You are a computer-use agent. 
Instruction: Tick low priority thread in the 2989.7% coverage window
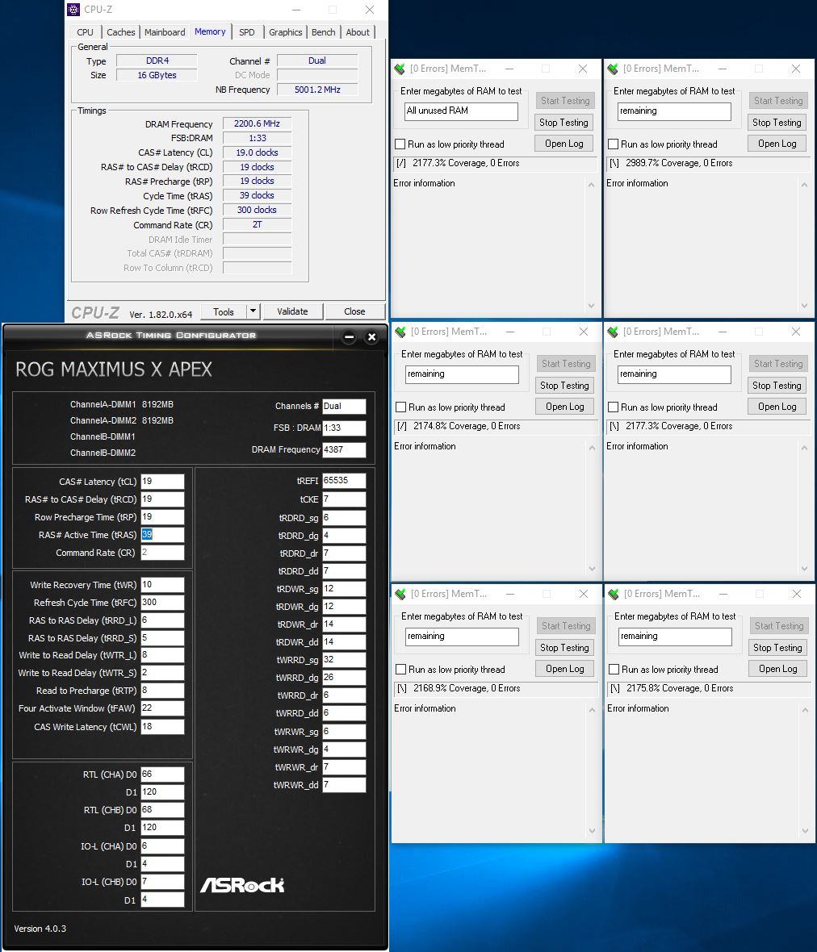[614, 144]
